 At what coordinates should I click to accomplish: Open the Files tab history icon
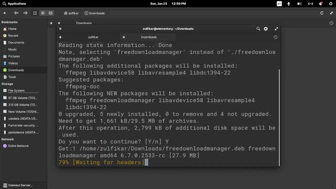click(331, 23)
